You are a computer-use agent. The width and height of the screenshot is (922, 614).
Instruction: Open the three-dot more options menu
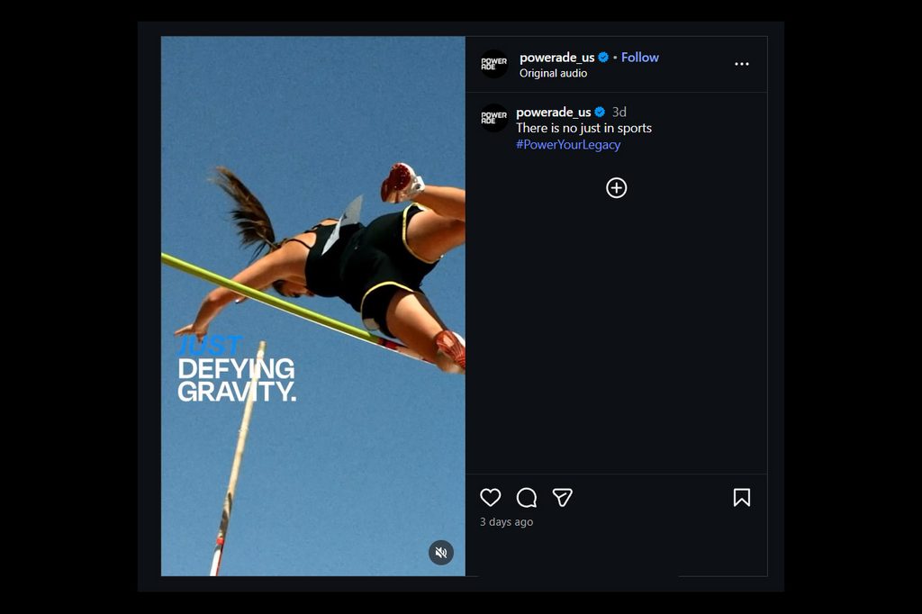pos(742,64)
